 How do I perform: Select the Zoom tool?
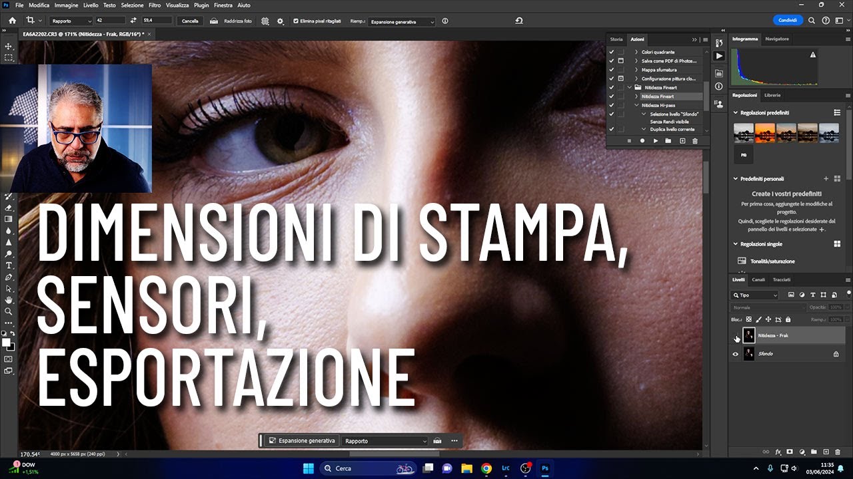point(9,311)
